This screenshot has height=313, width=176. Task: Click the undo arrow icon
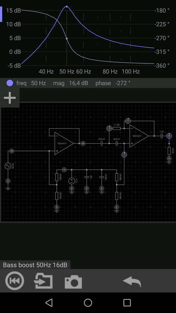(x=132, y=282)
